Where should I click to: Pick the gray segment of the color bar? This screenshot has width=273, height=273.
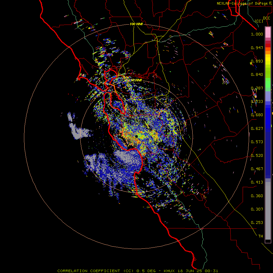(268, 211)
